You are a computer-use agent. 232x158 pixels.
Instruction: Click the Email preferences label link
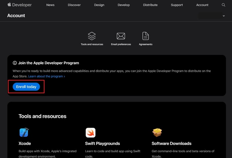121,44
